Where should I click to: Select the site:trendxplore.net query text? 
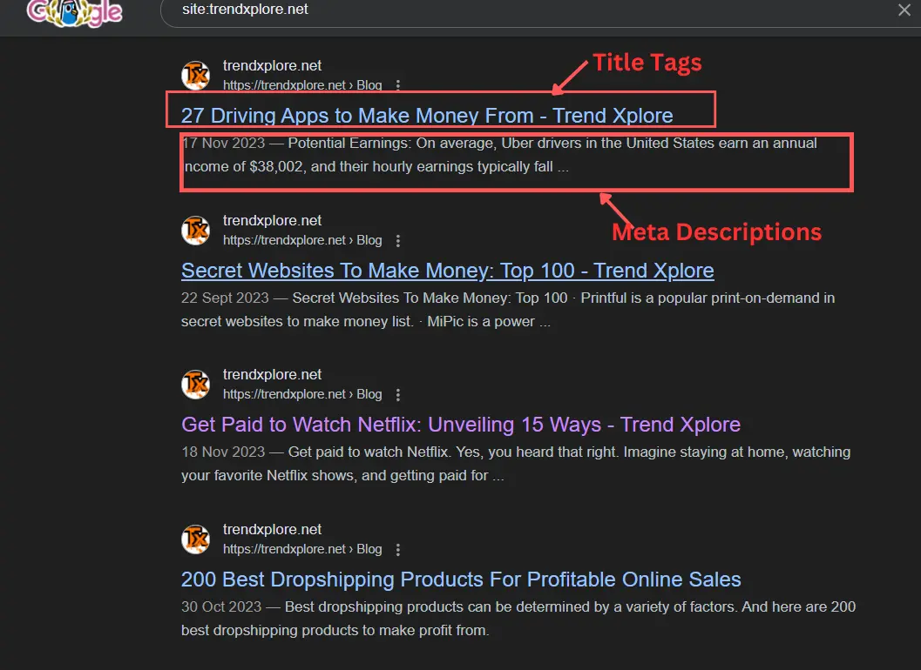(x=247, y=10)
